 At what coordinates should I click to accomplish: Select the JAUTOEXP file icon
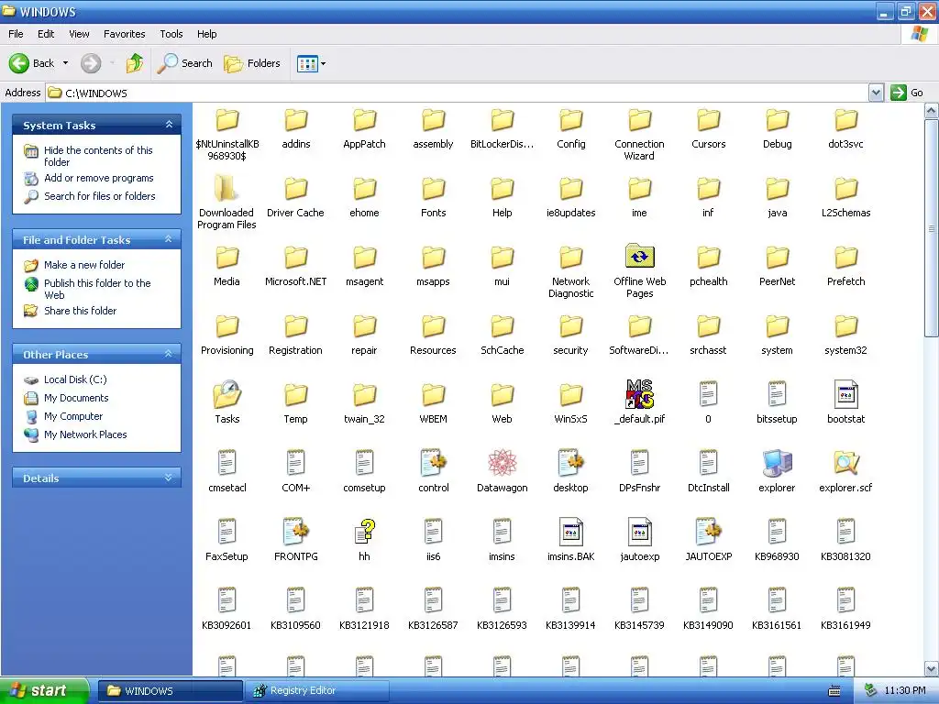coord(708,531)
